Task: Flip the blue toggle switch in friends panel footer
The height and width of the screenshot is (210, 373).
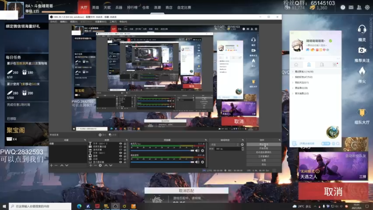Action: 325,144
